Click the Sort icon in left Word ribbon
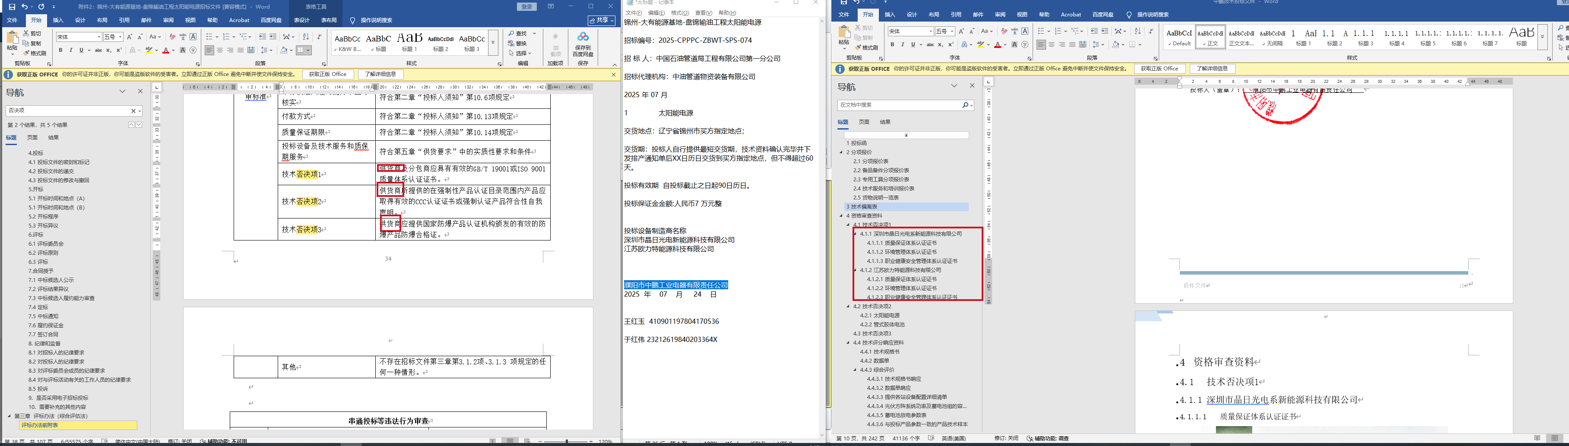This screenshot has height=446, width=1569. 306,37
